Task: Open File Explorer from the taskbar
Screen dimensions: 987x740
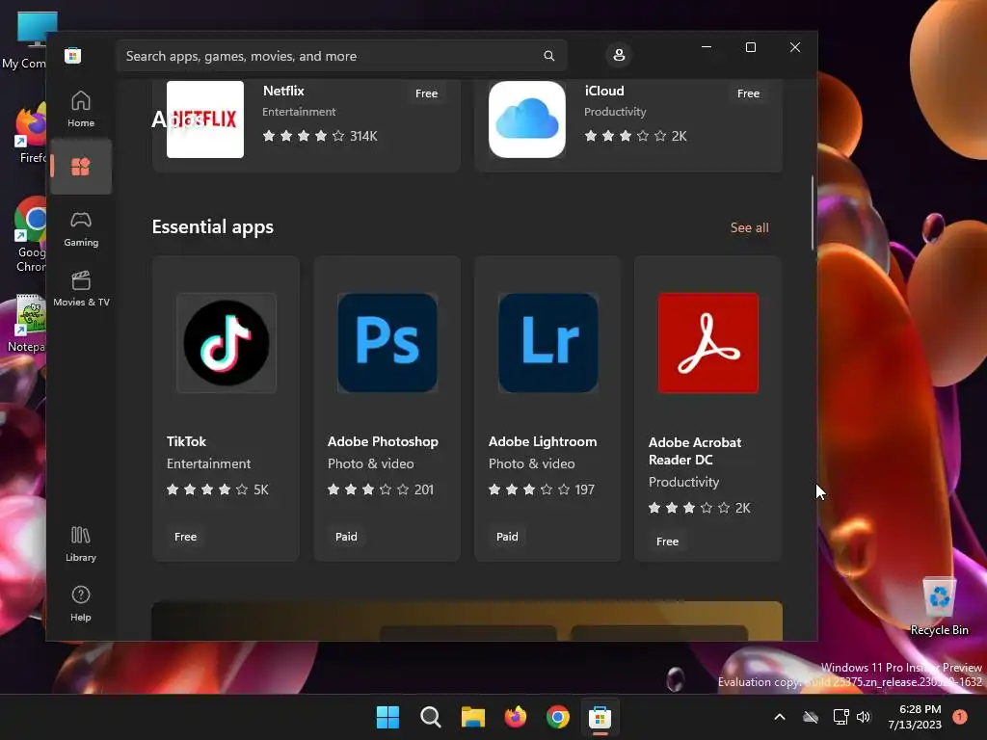Action: [x=472, y=717]
